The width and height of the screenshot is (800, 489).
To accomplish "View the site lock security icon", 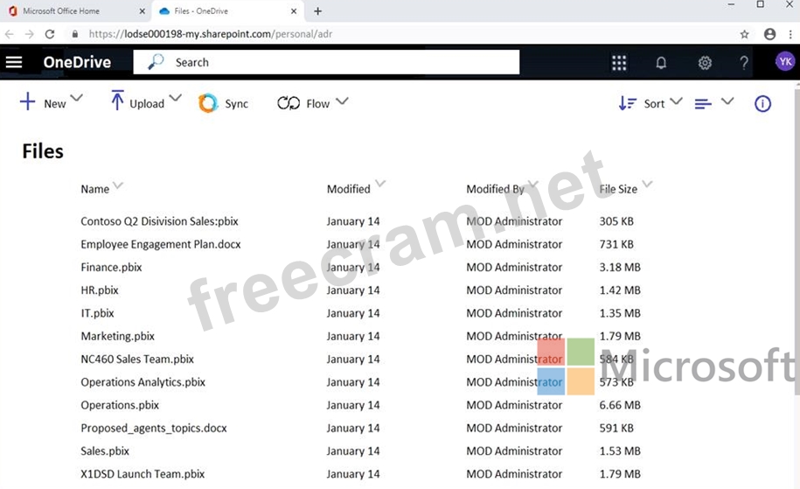I will (75, 34).
